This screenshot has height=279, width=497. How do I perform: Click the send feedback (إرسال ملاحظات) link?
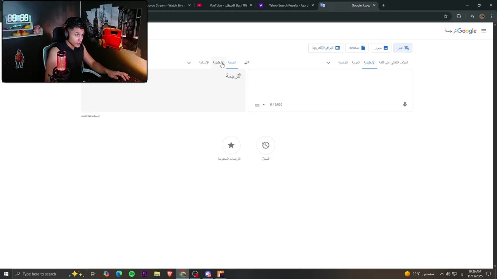coord(90,116)
